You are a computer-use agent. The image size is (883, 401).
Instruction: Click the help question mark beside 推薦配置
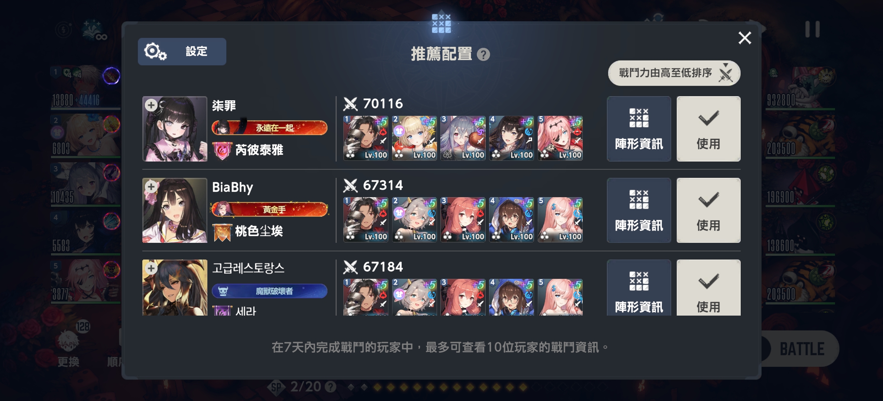click(483, 55)
